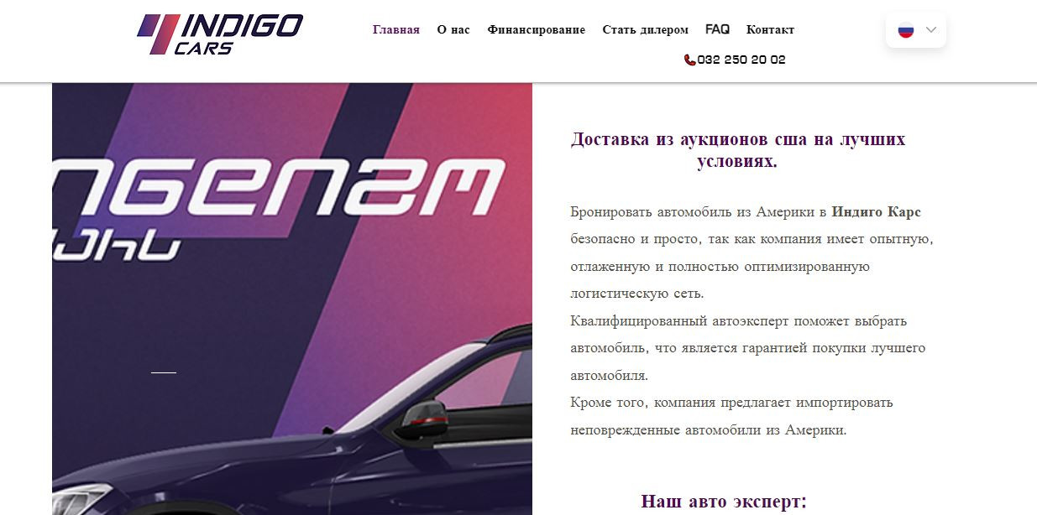
Task: Select the Russian flag language icon
Action: [905, 30]
